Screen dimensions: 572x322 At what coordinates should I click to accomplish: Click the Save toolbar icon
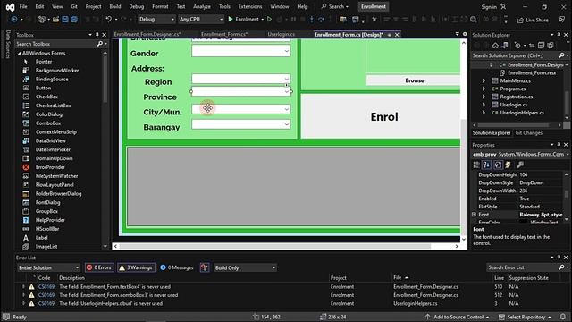point(65,20)
